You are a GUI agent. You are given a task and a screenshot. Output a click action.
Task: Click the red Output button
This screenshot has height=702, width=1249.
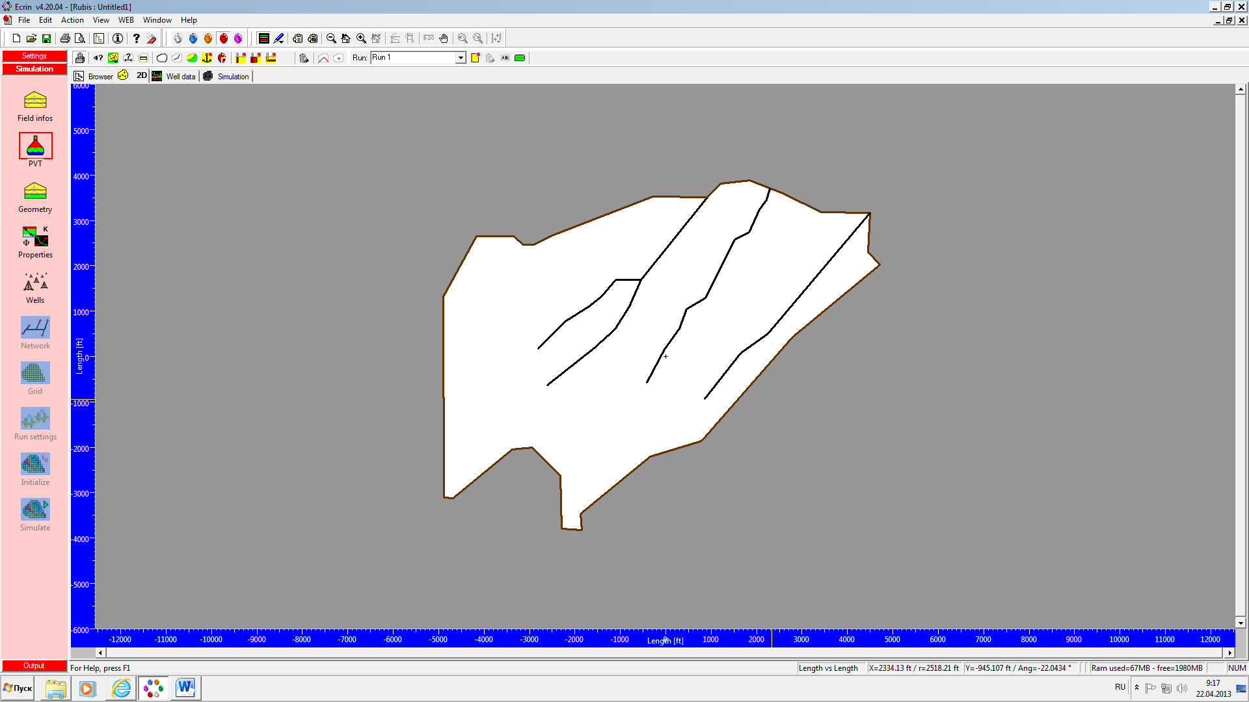[34, 666]
